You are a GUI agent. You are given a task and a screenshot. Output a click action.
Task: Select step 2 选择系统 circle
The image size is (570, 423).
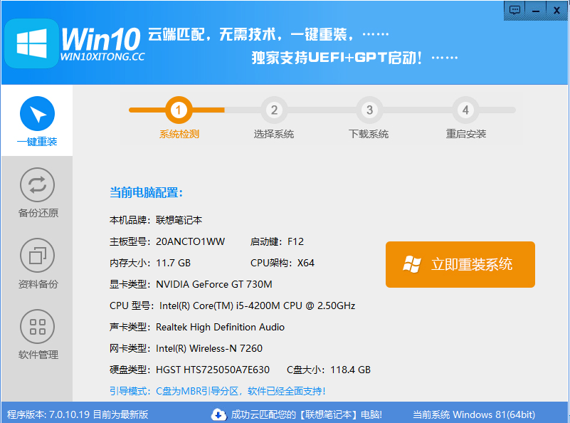pos(274,110)
